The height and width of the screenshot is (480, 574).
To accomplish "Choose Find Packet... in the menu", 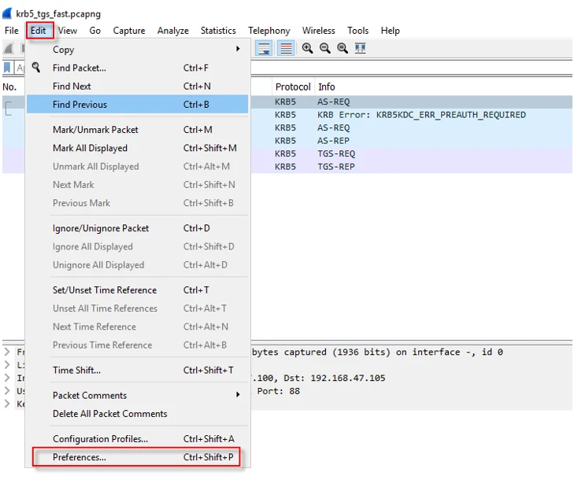I will (80, 68).
